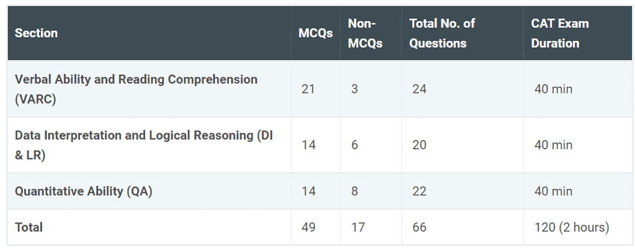Click the Total row label
635x249 pixels.
pyautogui.click(x=29, y=227)
